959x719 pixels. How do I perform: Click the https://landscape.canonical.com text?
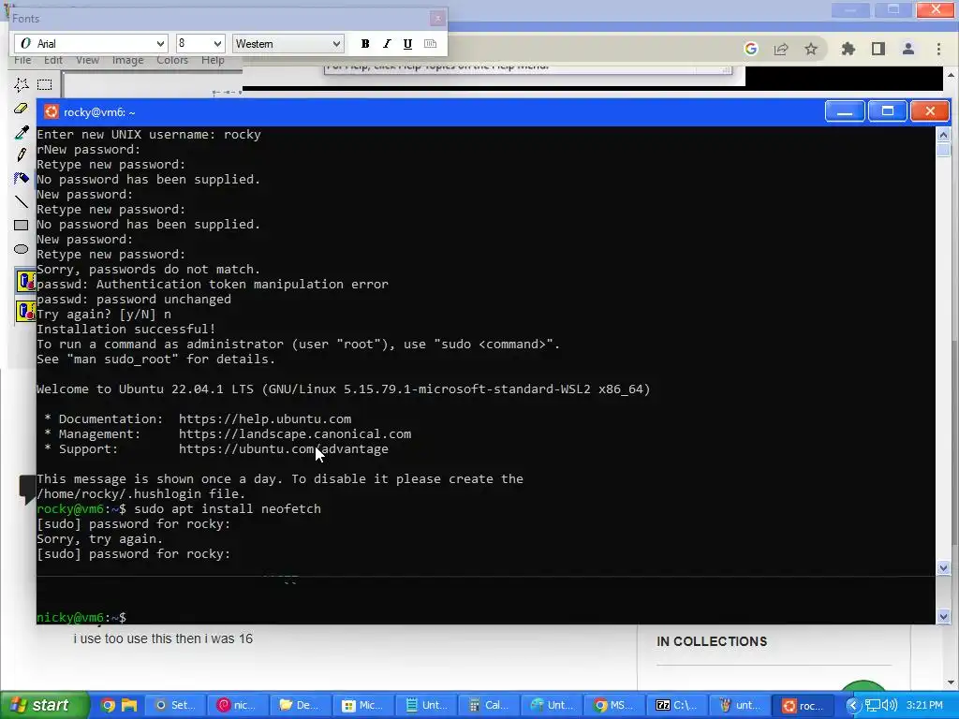click(x=295, y=434)
